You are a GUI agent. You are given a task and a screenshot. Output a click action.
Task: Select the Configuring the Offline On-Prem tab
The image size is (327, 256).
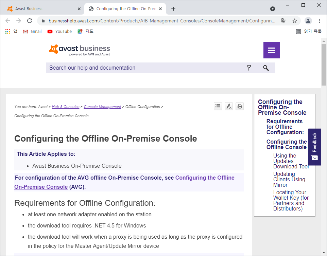(x=125, y=9)
